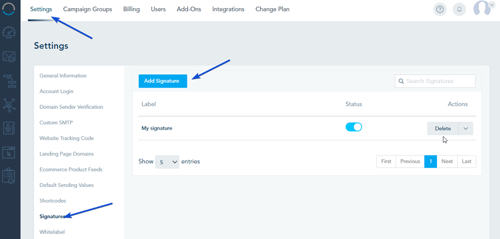The image size is (500, 239).
Task: Open Domain Sender Verification settings
Action: tap(71, 107)
